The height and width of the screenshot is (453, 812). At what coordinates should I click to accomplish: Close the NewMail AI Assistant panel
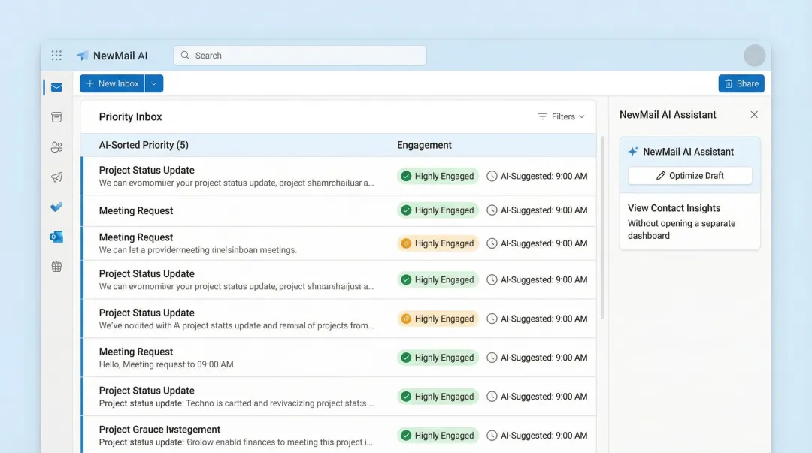[x=754, y=114]
